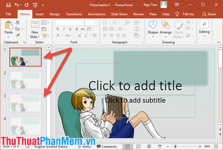This screenshot has width=223, height=150.
Task: Click the Repeat/Redo icon
Action: [26, 5]
